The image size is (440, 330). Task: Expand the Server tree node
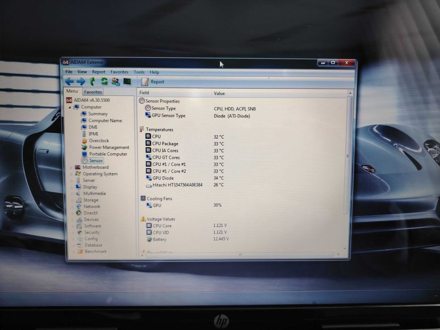[x=71, y=181]
